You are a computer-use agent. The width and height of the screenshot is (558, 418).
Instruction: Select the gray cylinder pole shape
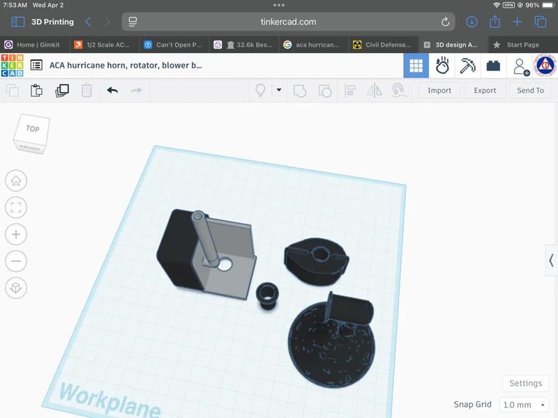(x=206, y=240)
